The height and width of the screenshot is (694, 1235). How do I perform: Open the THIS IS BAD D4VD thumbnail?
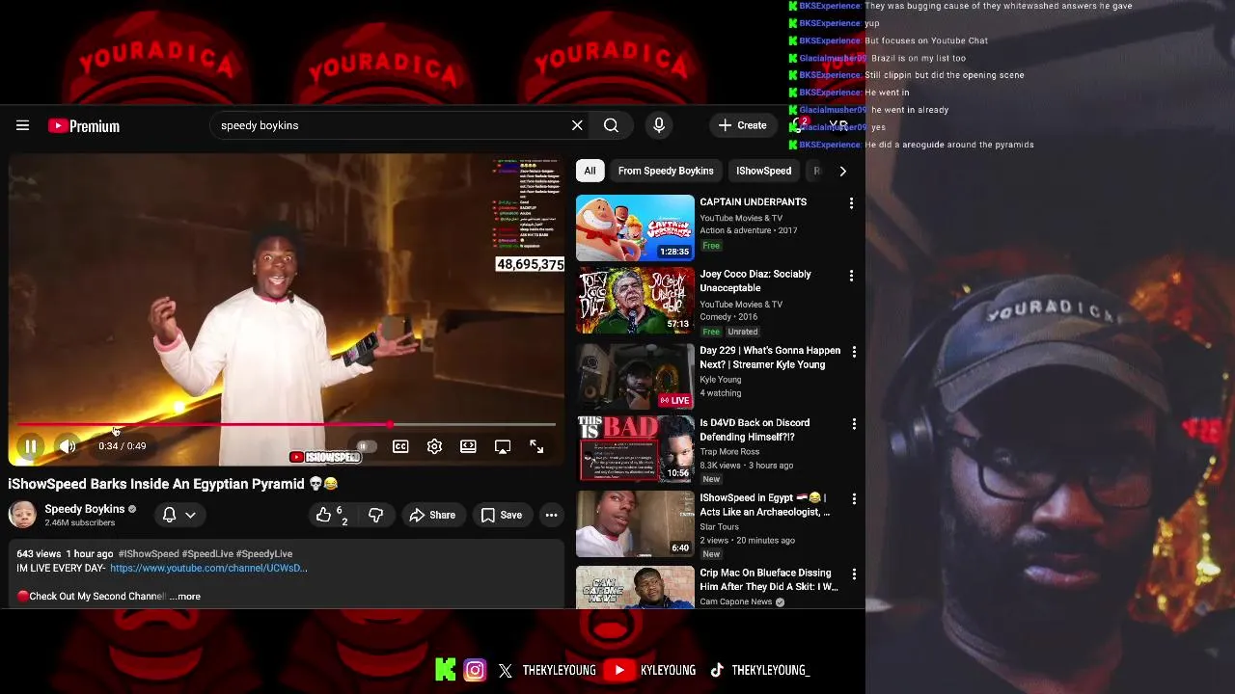click(635, 448)
